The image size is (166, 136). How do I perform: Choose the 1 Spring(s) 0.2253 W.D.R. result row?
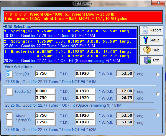70,33
